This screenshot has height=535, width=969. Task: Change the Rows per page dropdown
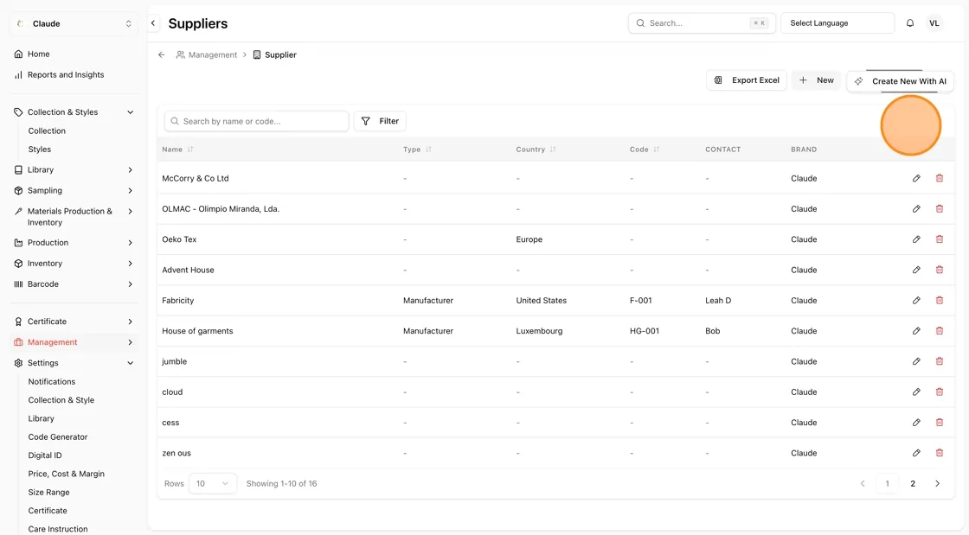coord(211,484)
